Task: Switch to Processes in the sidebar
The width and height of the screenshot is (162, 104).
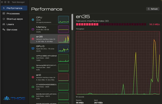Action: [13, 14]
